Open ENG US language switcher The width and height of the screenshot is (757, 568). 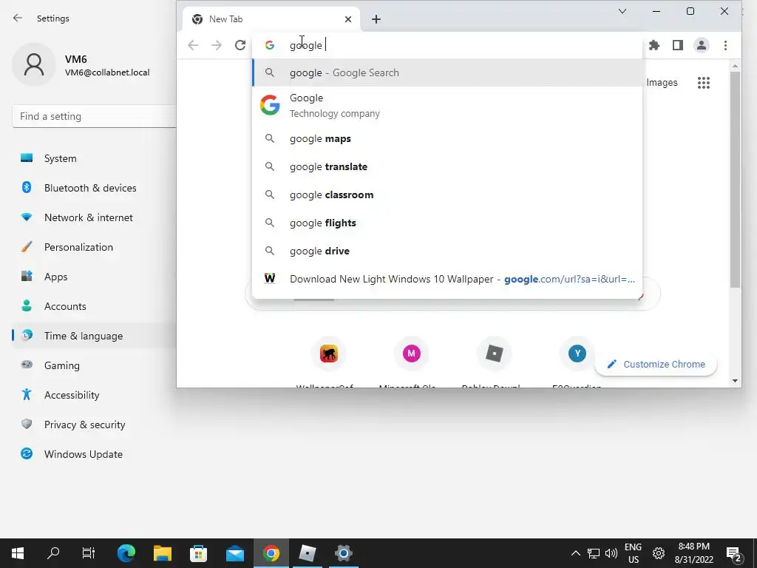pyautogui.click(x=634, y=553)
